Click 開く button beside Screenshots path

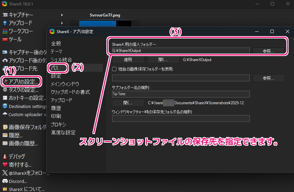click(x=128, y=103)
